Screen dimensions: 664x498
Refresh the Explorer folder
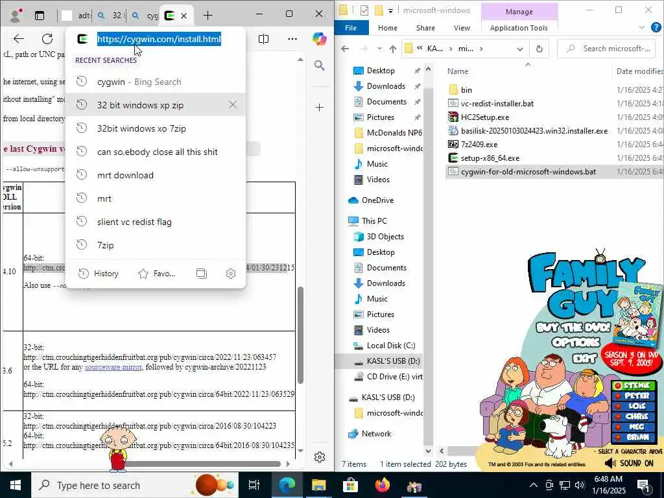tap(539, 49)
